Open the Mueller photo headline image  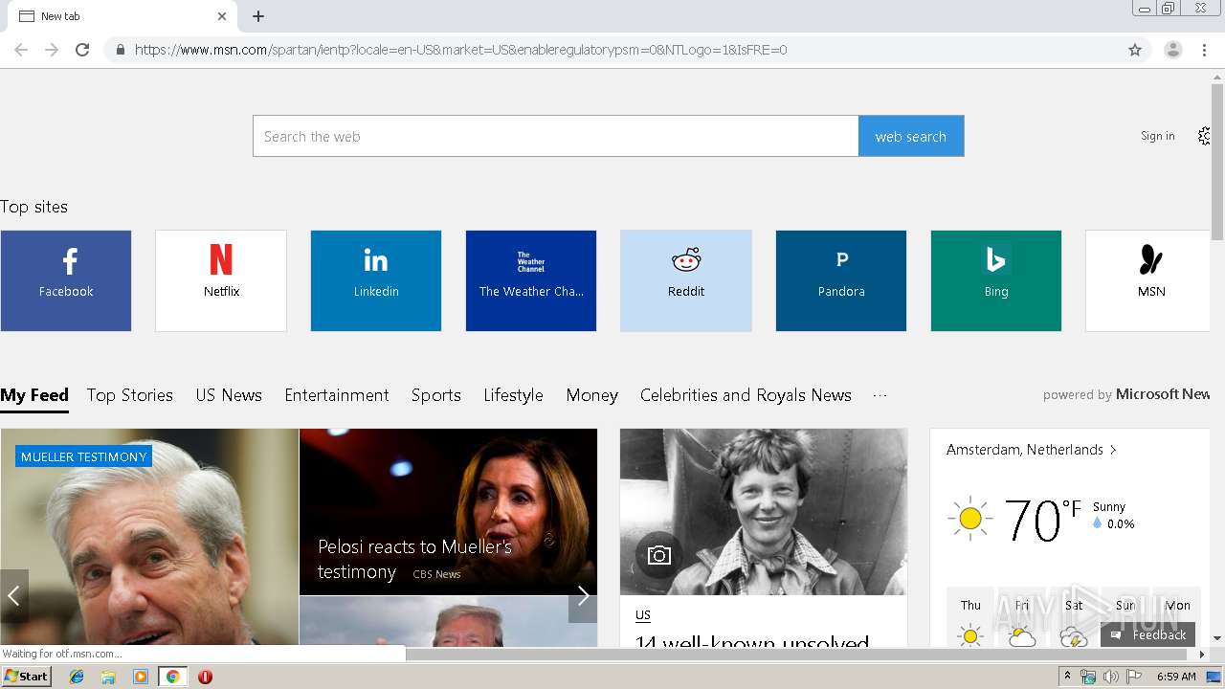pos(149,537)
